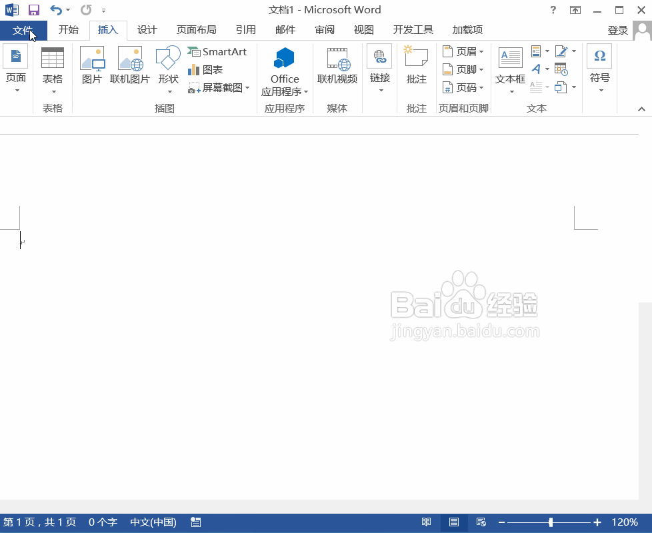The width and height of the screenshot is (652, 533).
Task: Insert a 图片 (Picture)
Action: [92, 65]
